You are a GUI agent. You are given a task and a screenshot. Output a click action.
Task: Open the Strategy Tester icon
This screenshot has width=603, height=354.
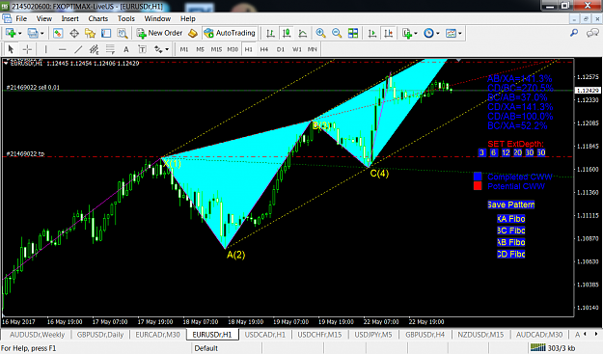click(123, 34)
